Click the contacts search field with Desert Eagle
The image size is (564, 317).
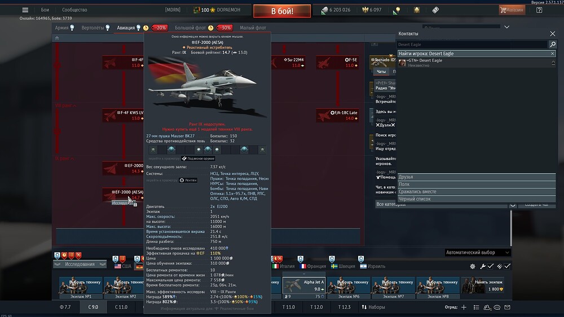click(472, 44)
